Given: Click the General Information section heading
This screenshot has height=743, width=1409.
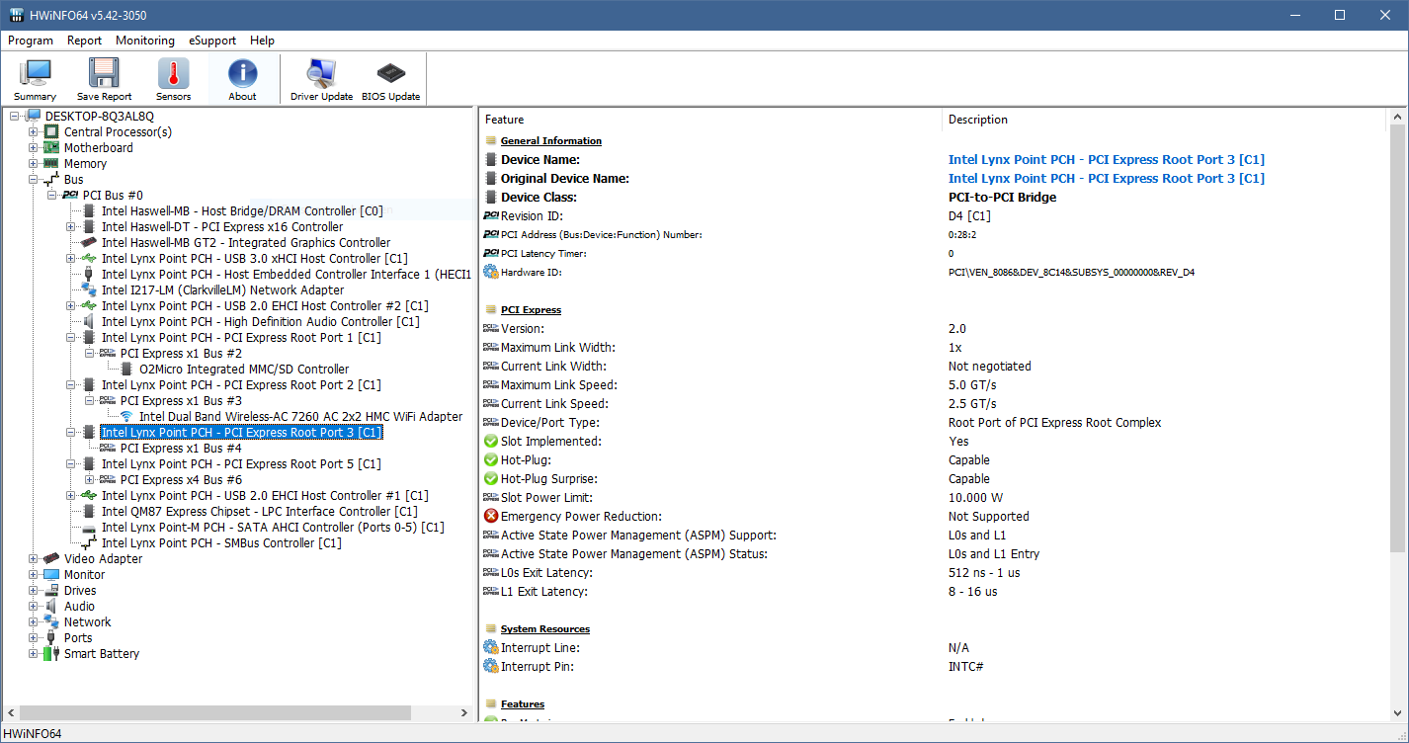Looking at the screenshot, I should click(551, 141).
